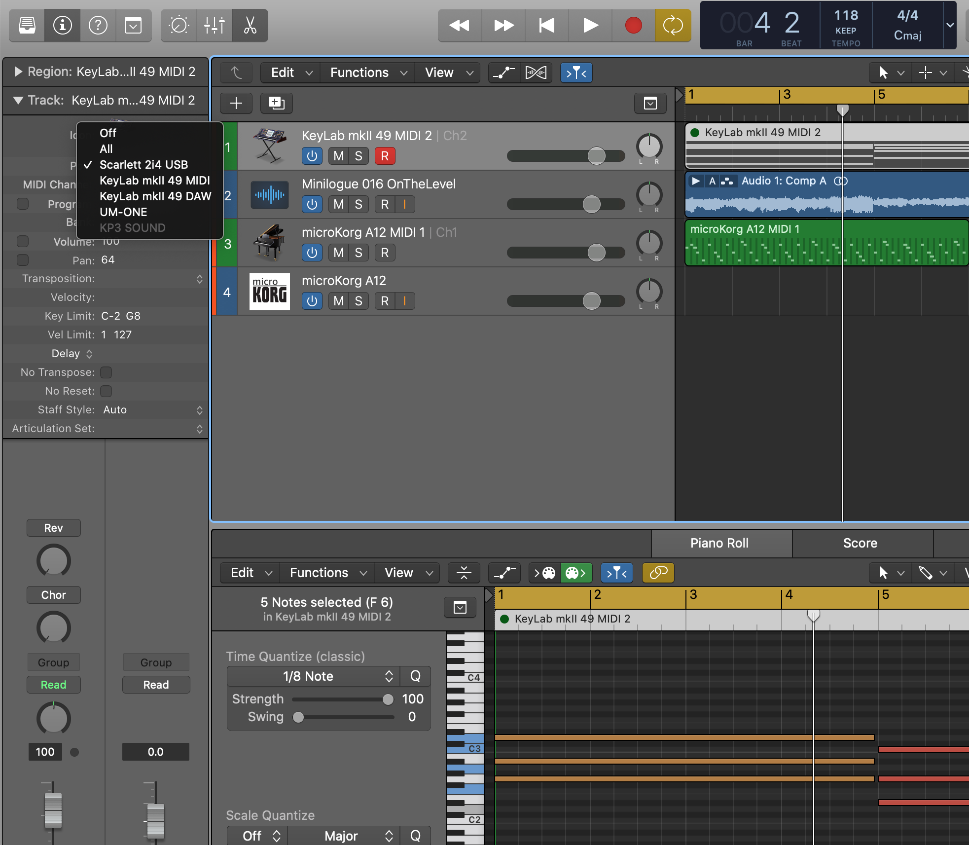Toggle the yellow Cycle mode button
Image resolution: width=969 pixels, height=845 pixels.
[x=673, y=25]
